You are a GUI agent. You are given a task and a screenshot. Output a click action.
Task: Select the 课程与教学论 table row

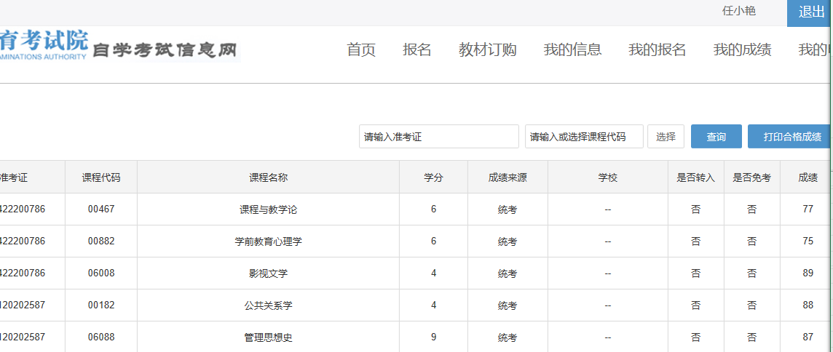click(414, 209)
